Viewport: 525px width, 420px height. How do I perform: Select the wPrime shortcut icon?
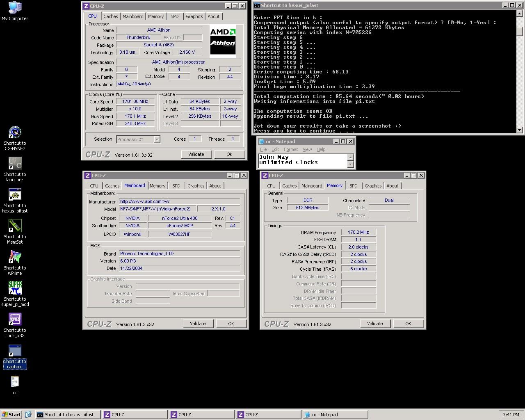15,257
